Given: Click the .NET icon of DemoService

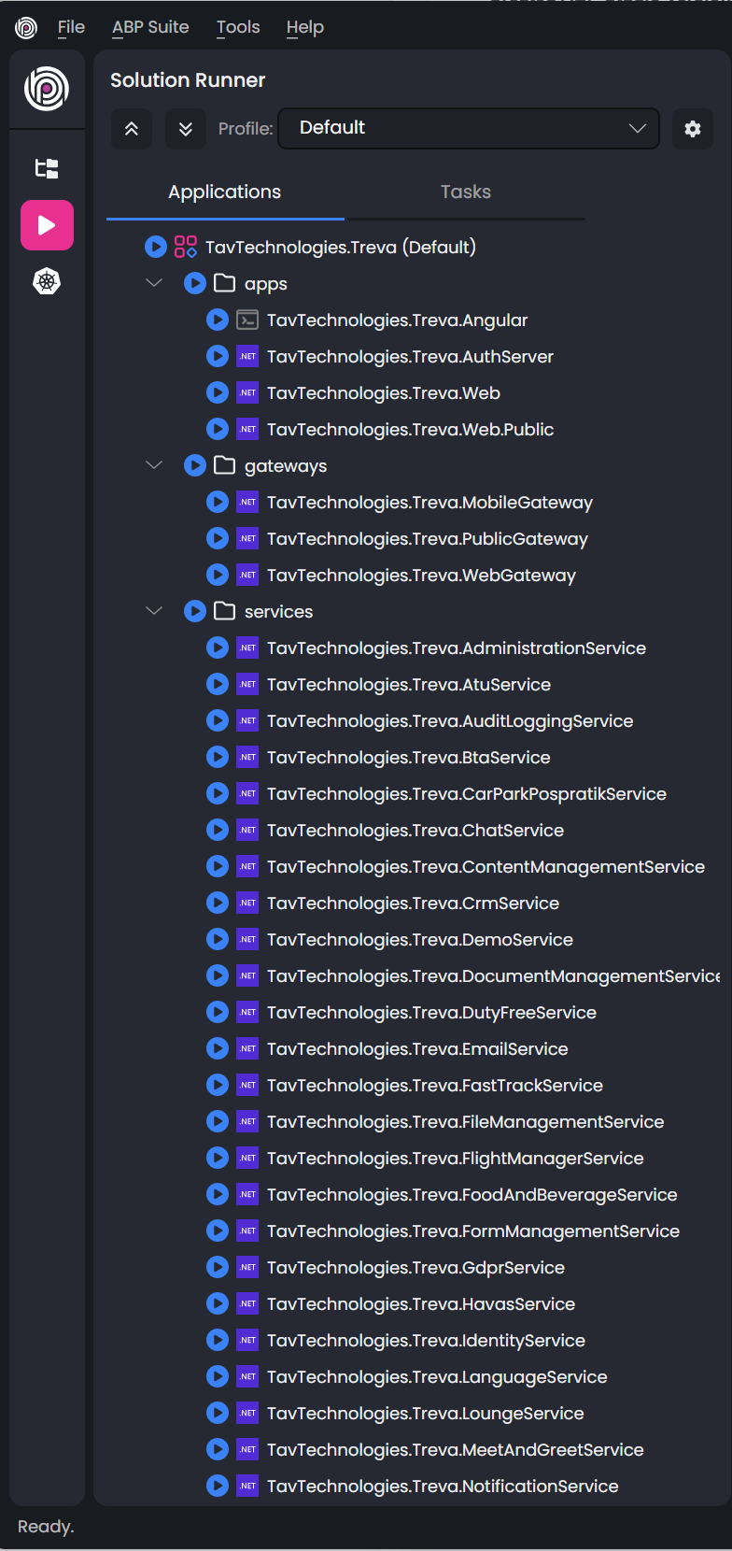Looking at the screenshot, I should tap(247, 939).
